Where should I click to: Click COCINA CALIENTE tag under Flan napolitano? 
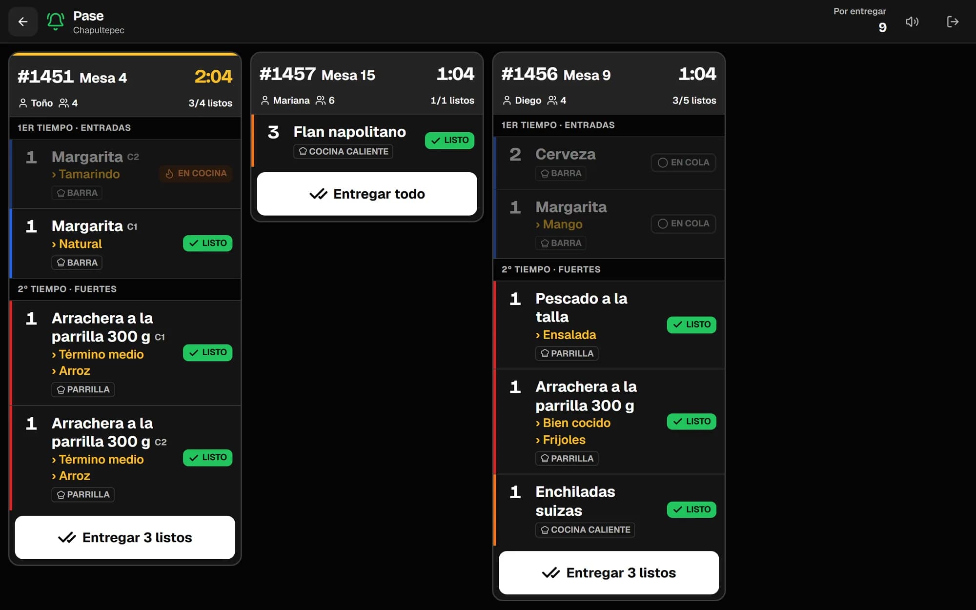tap(343, 151)
